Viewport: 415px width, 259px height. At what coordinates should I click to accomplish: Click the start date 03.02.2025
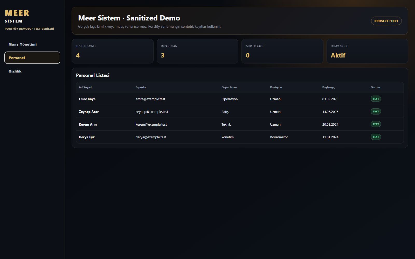(330, 99)
